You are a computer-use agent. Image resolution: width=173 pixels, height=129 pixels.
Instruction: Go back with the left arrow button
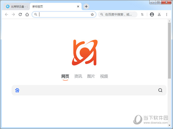(x=7, y=14)
